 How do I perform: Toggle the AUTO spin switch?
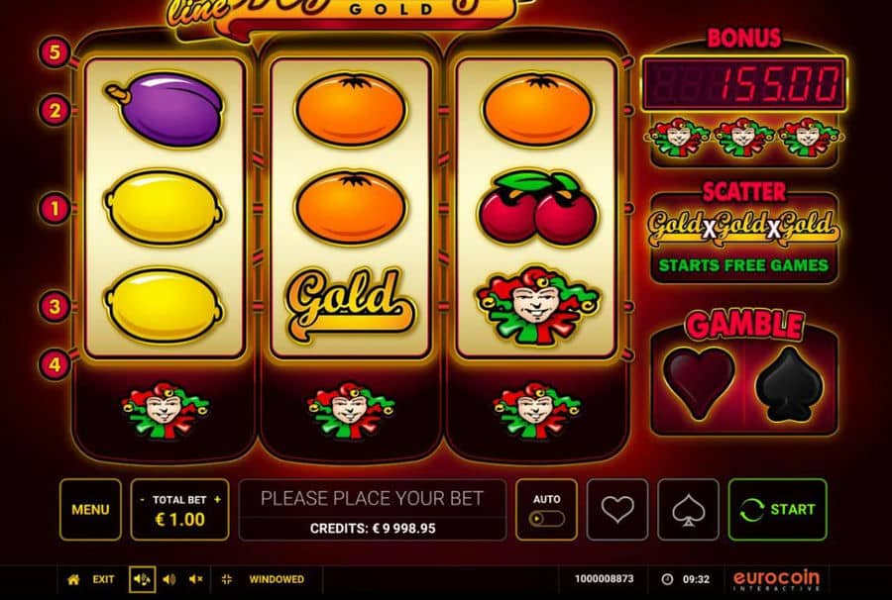546,519
